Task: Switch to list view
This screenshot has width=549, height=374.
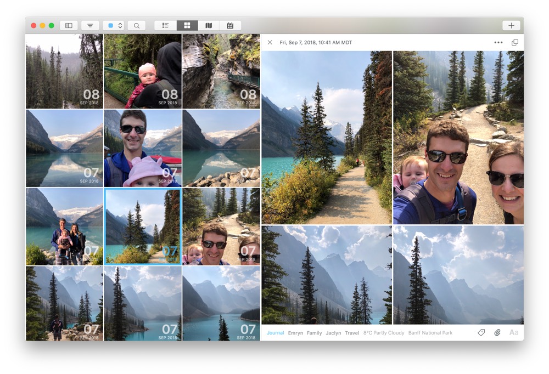Action: [x=166, y=26]
